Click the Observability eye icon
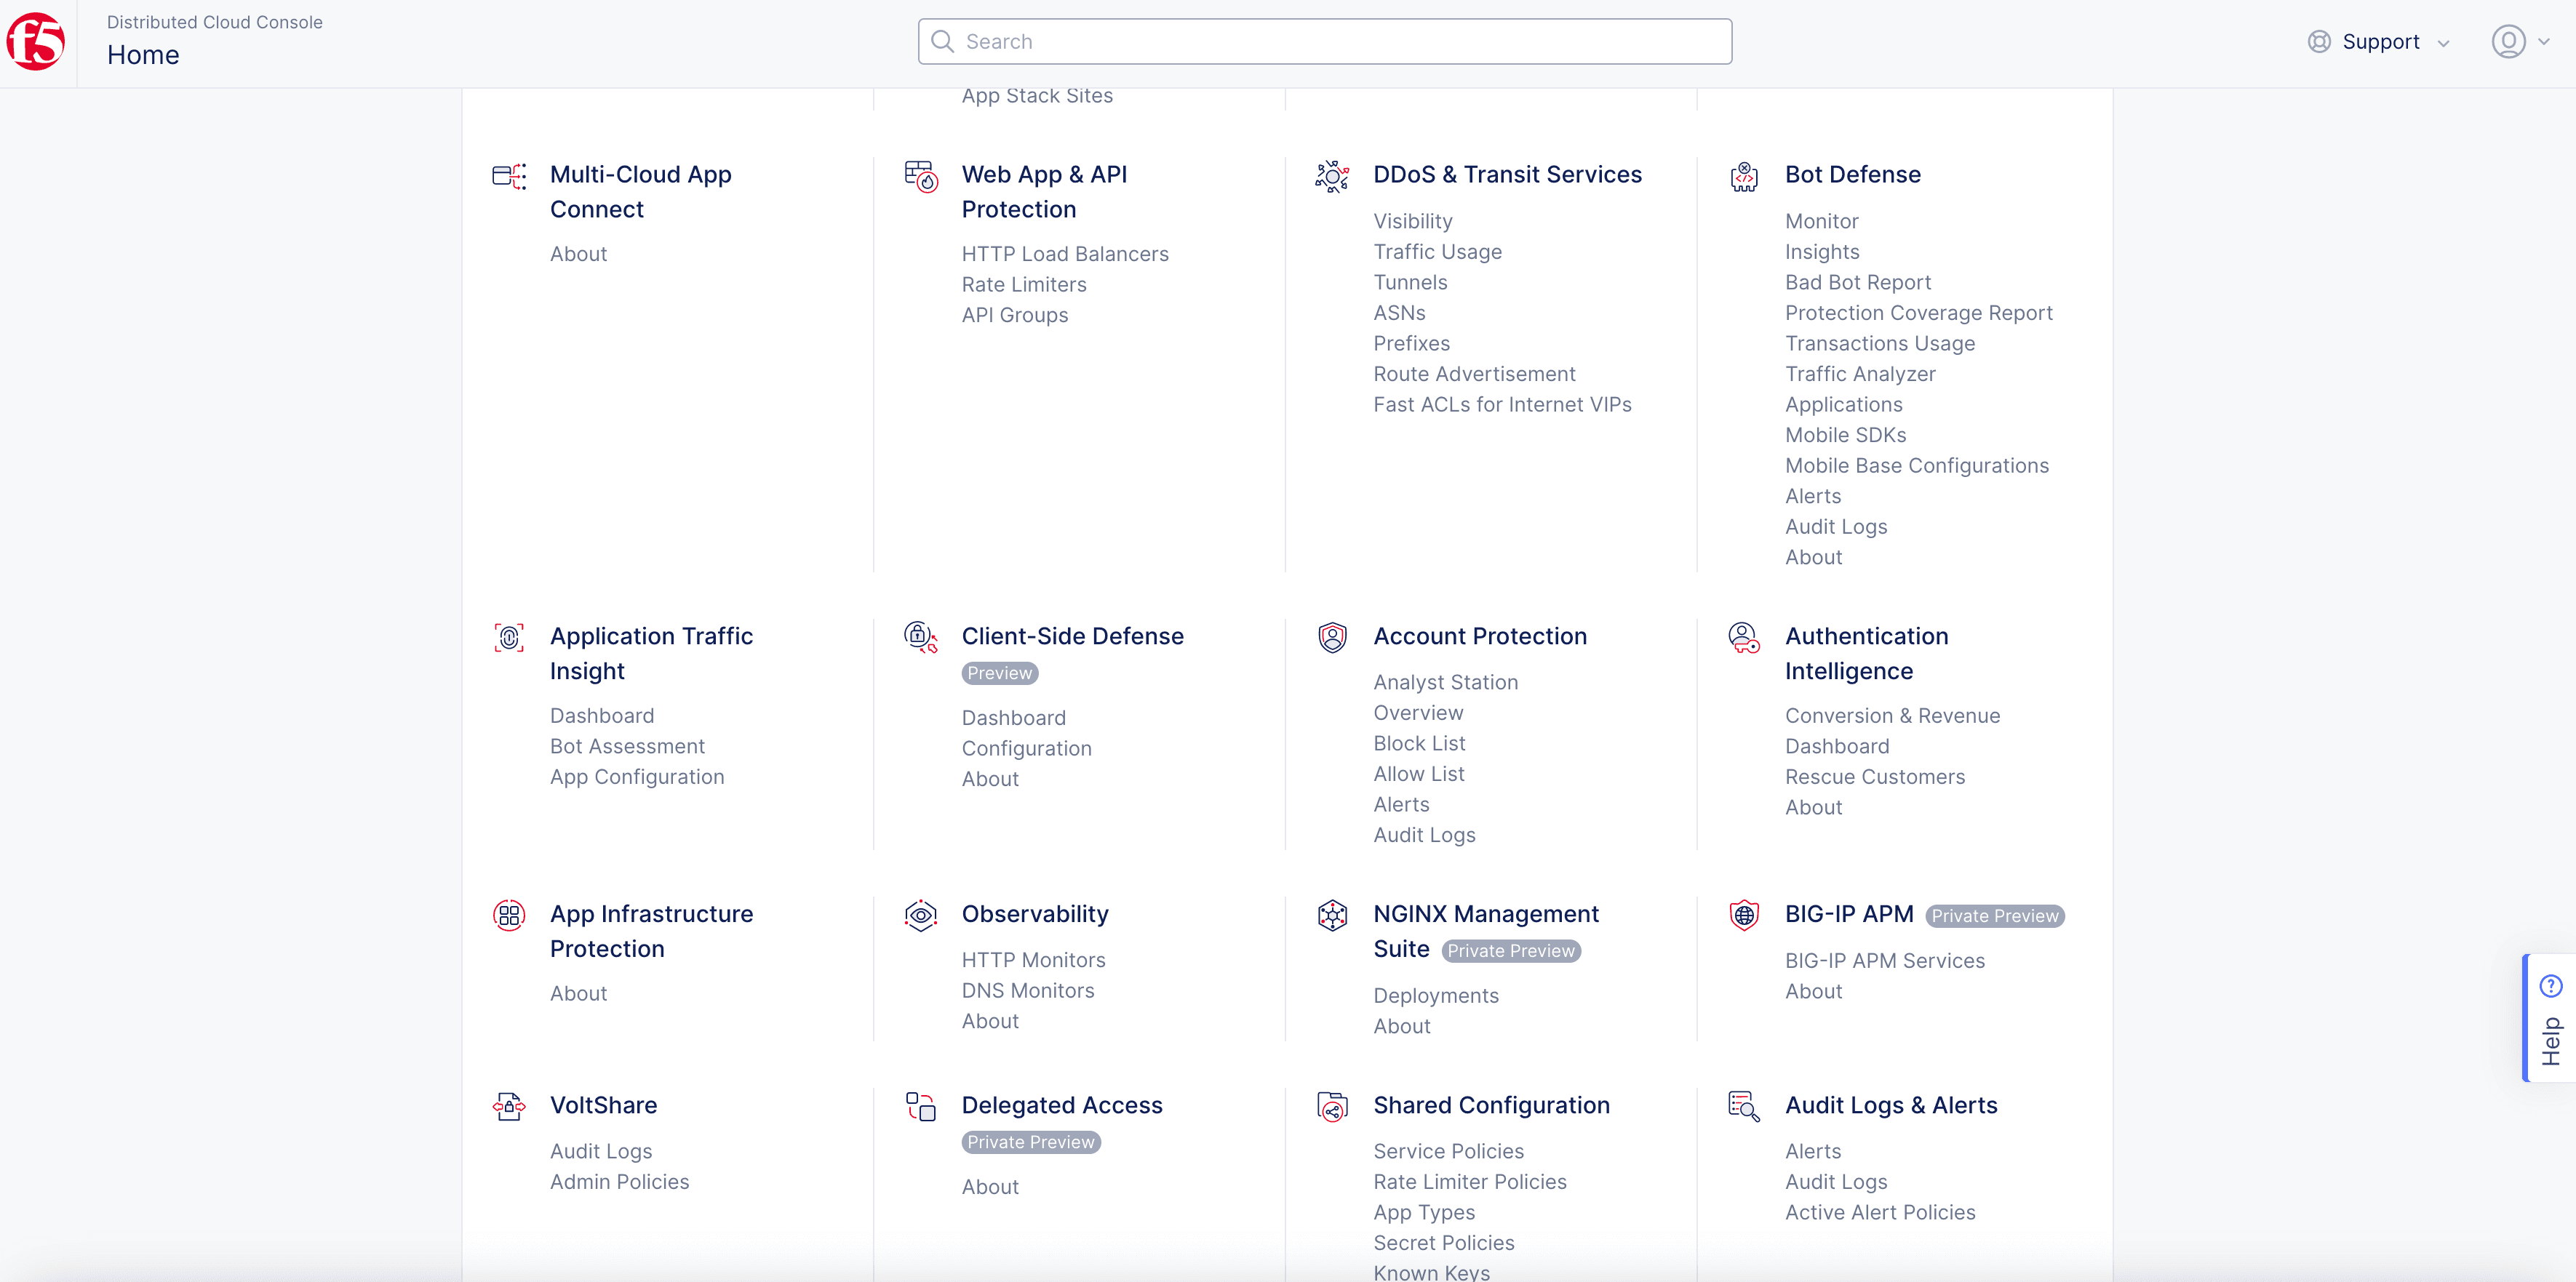Image resolution: width=2576 pixels, height=1282 pixels. (x=920, y=916)
